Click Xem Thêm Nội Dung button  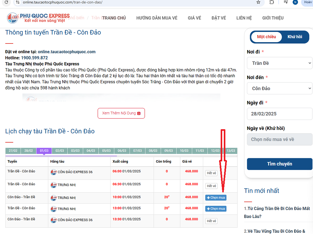(121, 113)
